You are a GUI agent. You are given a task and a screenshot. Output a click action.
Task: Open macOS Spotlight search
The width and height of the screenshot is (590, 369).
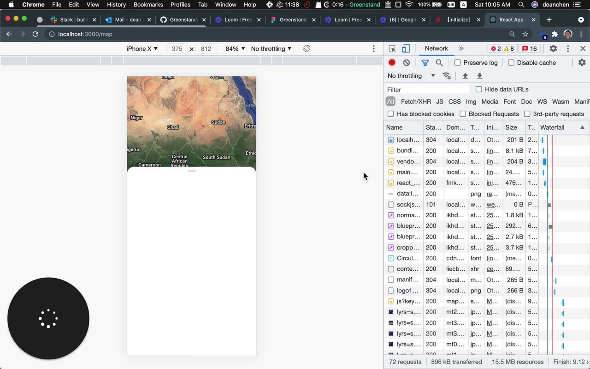tap(521, 5)
